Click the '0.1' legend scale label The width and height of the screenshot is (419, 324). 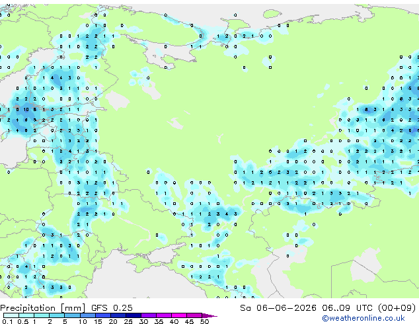(x=7, y=321)
